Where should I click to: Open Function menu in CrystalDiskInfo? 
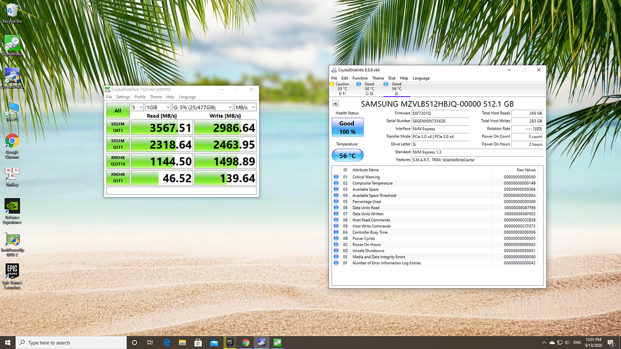[x=360, y=78]
